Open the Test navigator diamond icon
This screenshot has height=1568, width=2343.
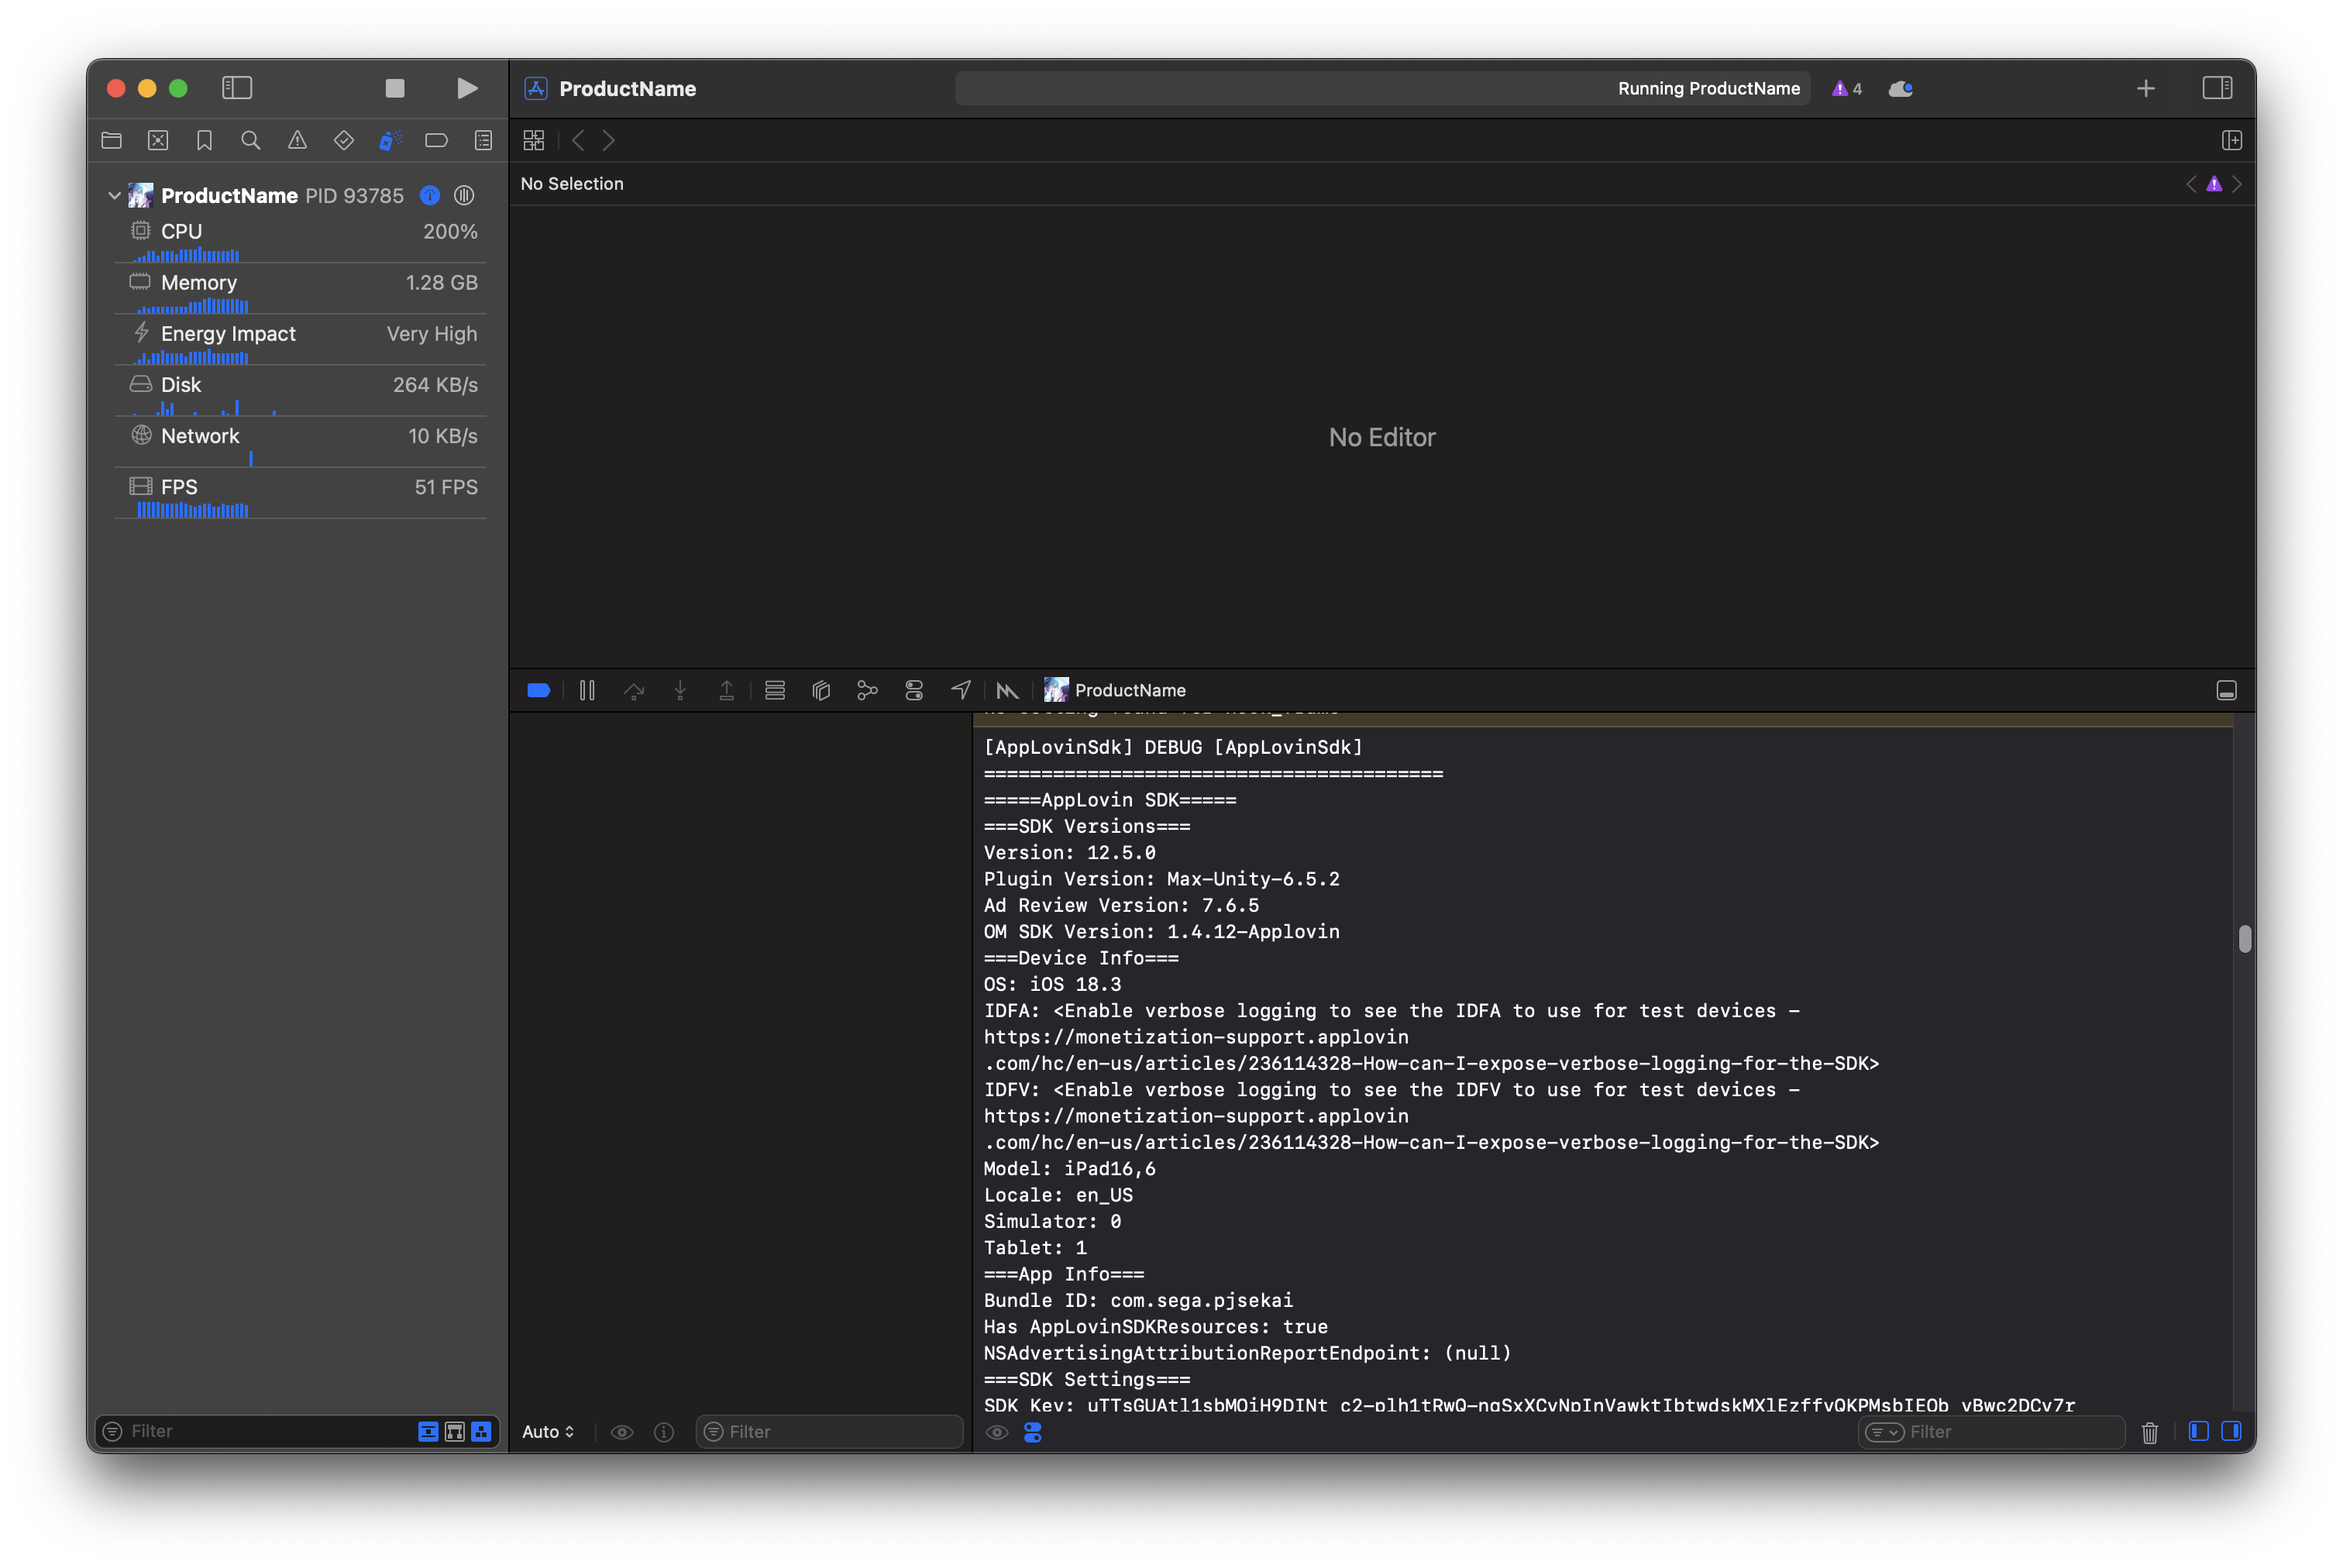[343, 140]
